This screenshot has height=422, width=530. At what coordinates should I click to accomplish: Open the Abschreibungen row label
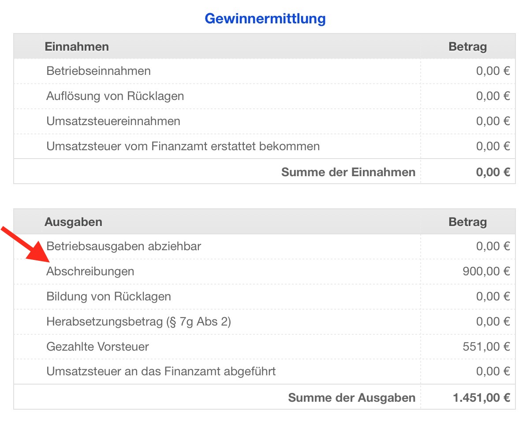click(90, 271)
